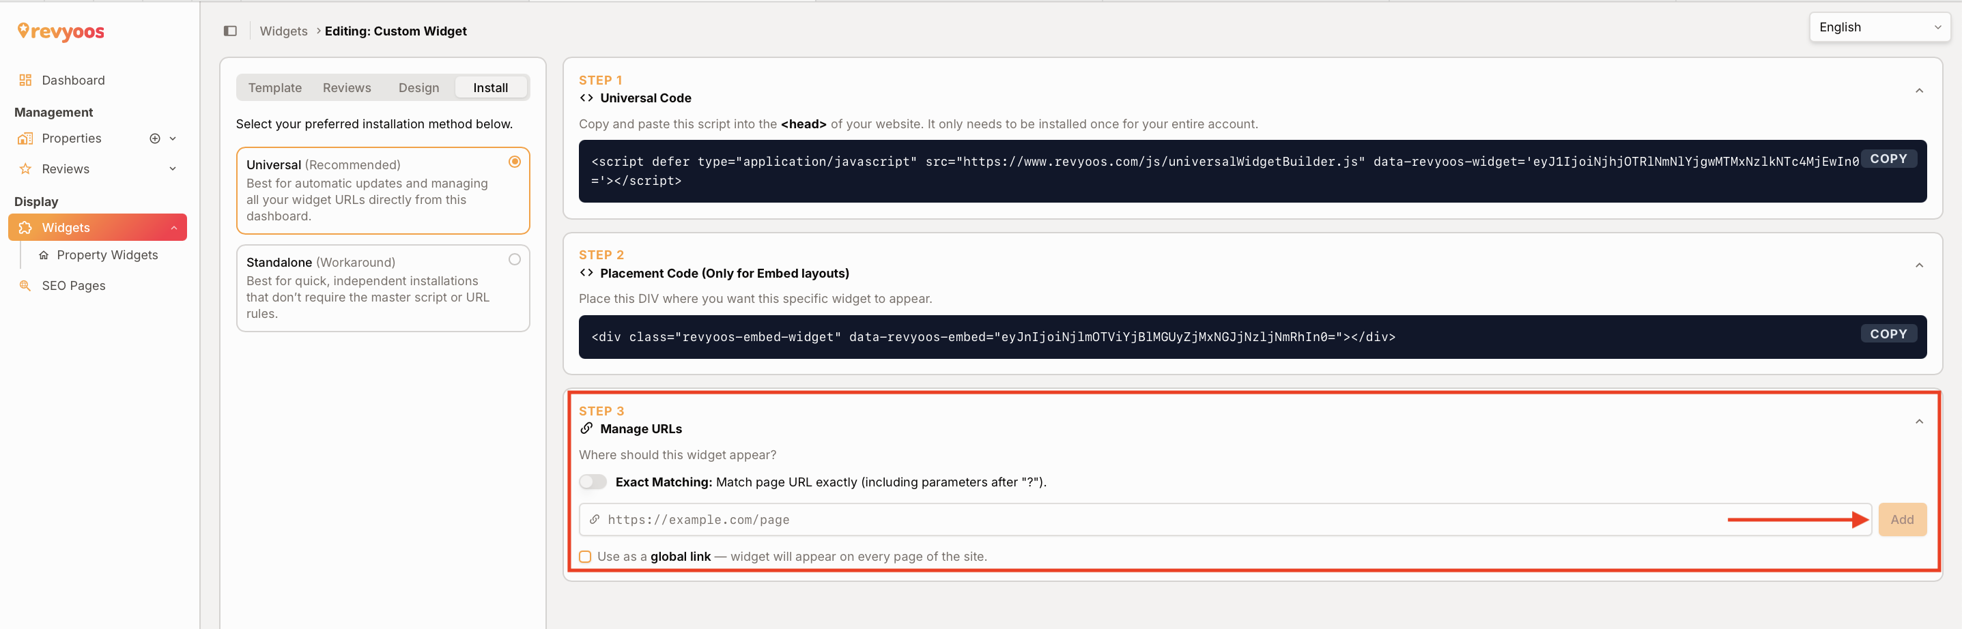Click the URL input field
The height and width of the screenshot is (629, 1962).
pos(1225,519)
